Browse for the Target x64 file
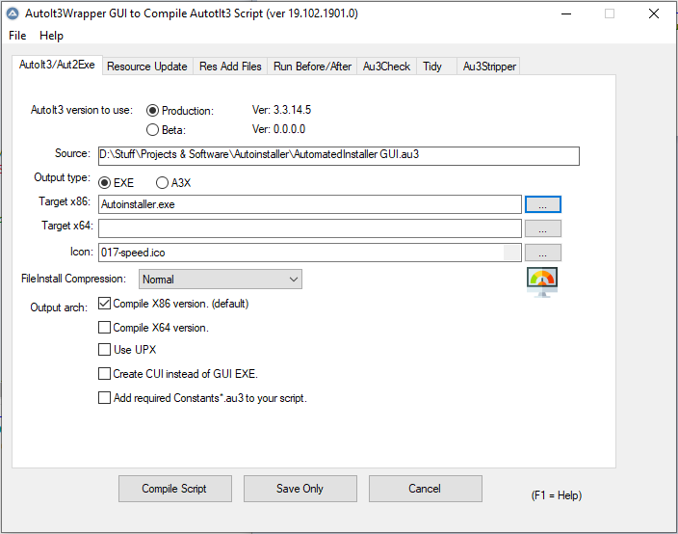The width and height of the screenshot is (678, 534). [x=543, y=228]
